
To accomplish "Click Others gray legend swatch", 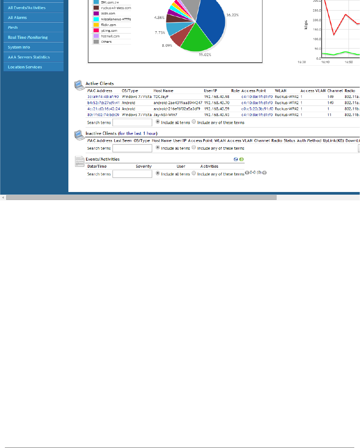I will 96,42.
